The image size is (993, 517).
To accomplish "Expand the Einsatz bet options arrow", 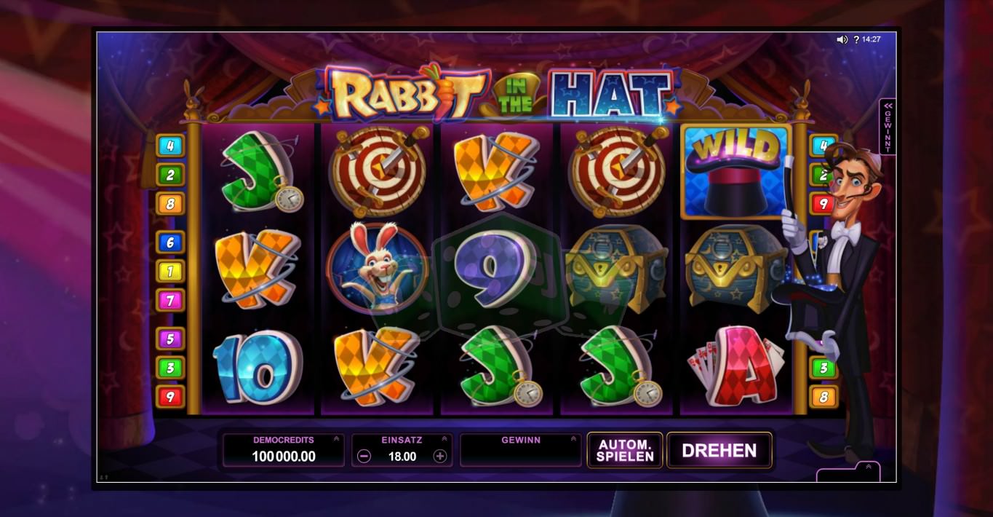I will click(x=444, y=439).
